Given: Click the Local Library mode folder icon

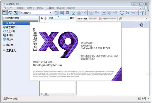Looking at the screenshot, I should 5,13.
